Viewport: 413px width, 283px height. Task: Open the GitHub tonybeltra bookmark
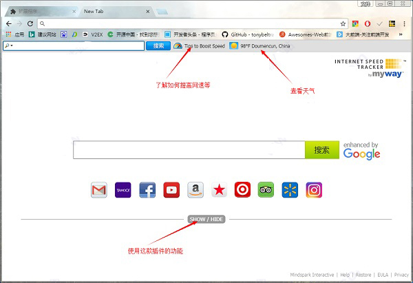pyautogui.click(x=248, y=34)
